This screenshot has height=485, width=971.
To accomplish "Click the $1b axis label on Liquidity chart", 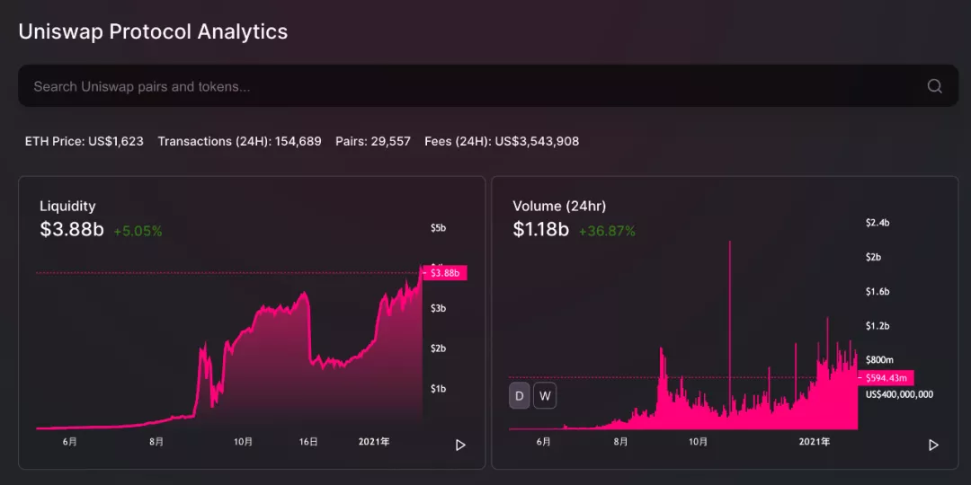I will tap(439, 389).
